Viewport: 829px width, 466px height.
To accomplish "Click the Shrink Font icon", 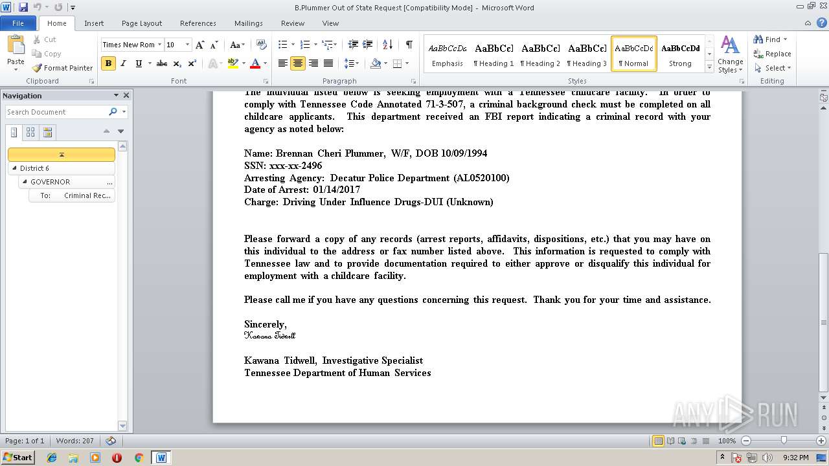I will click(215, 45).
